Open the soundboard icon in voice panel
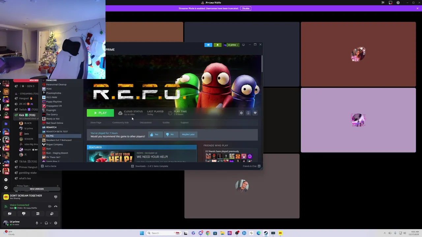This screenshot has width=422, height=237. (52, 214)
